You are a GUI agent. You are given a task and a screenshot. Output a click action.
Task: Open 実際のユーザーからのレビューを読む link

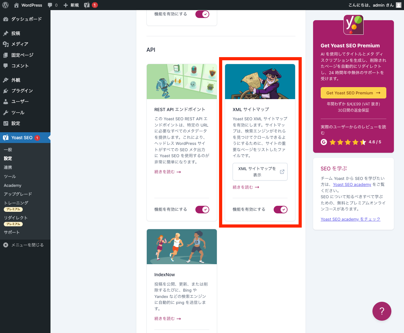point(353,130)
